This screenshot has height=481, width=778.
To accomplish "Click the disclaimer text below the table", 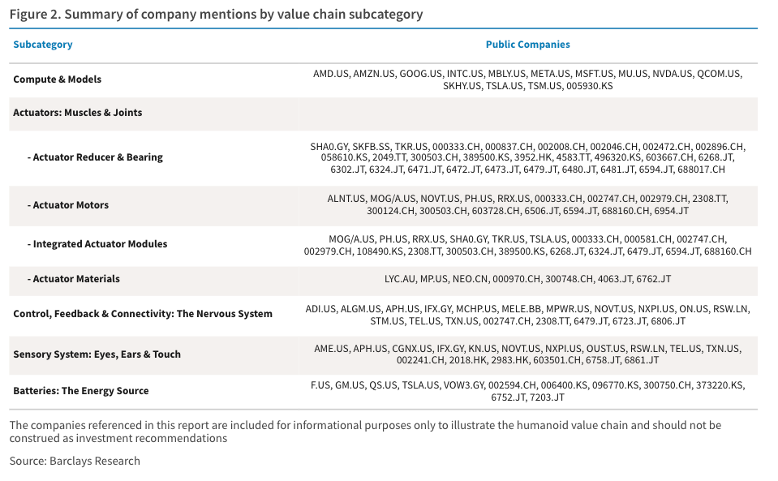I will 365,432.
